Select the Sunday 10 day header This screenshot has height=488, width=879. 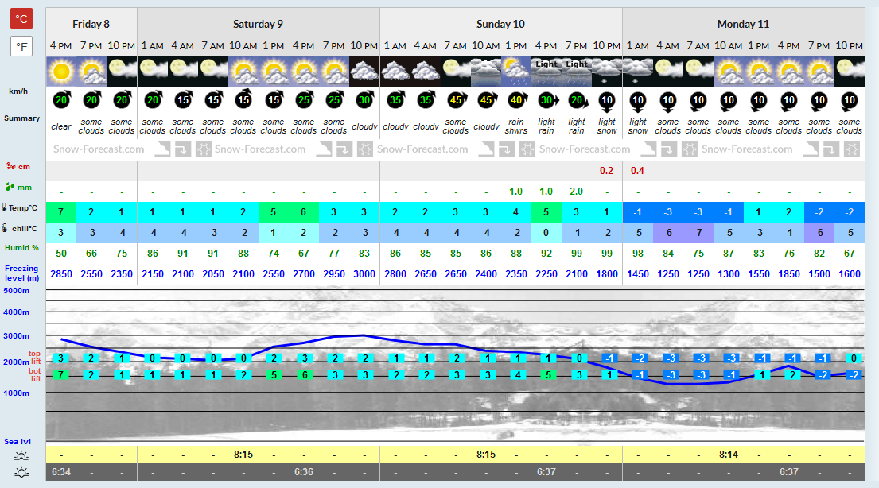[x=500, y=24]
